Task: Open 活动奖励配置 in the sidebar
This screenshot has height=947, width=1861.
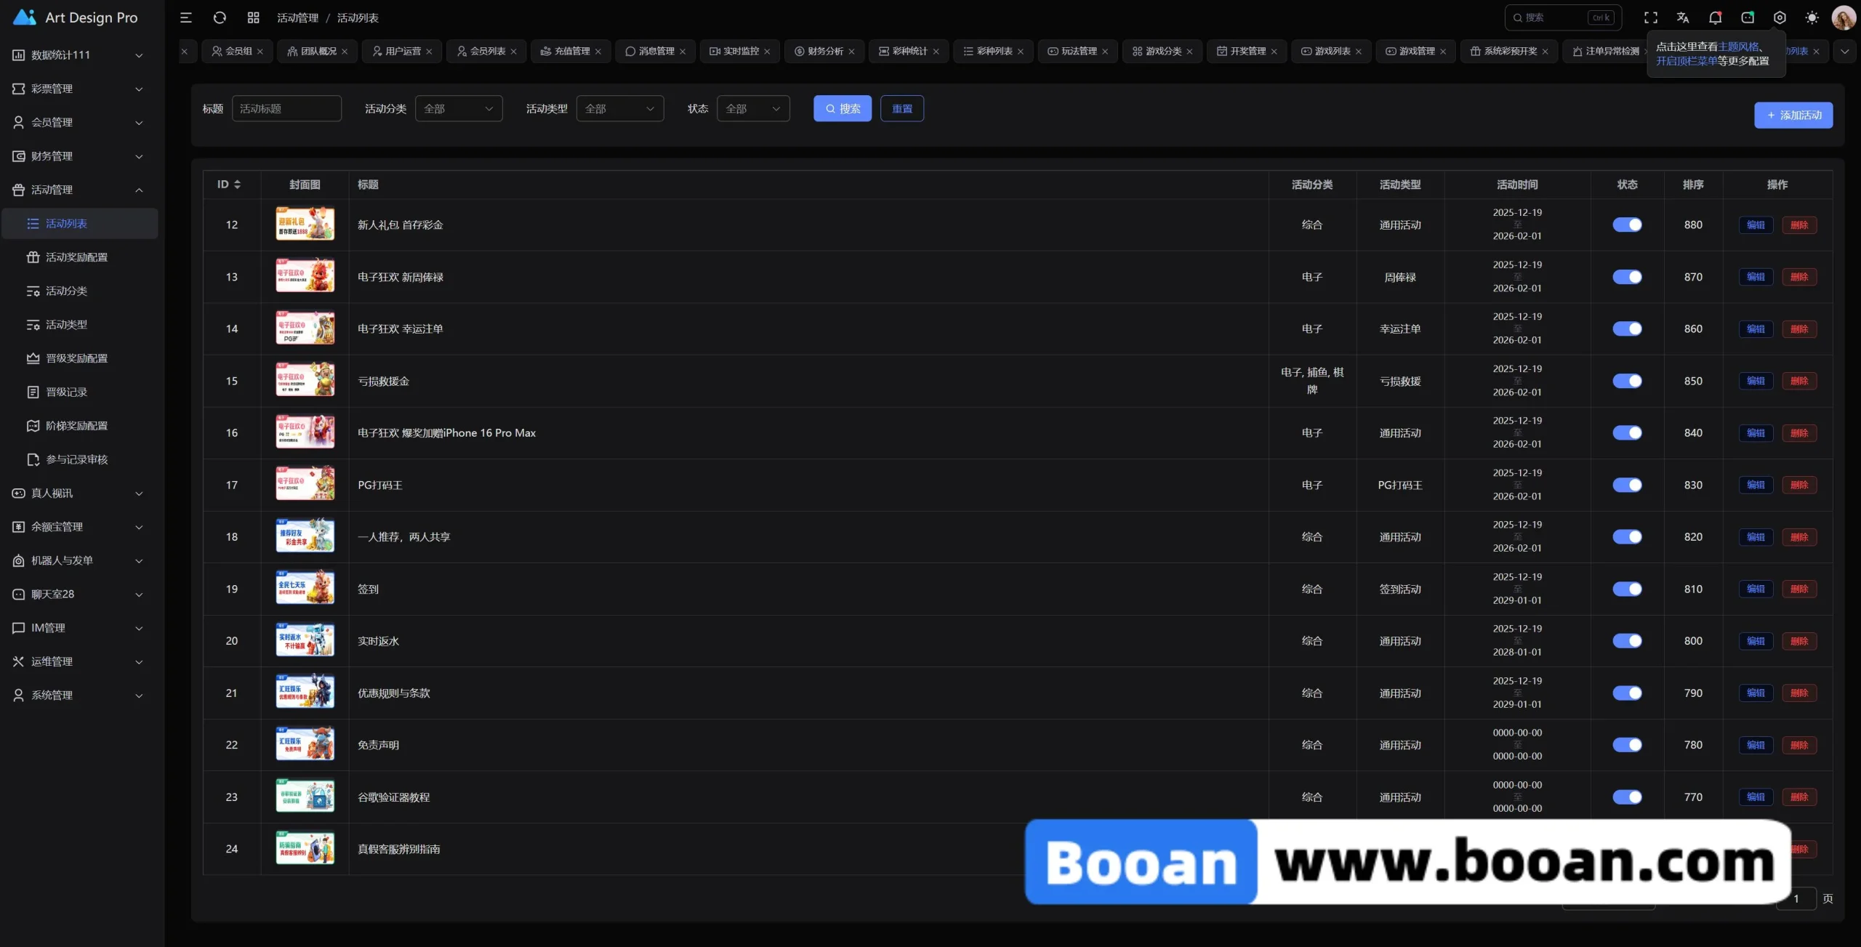Action: (76, 257)
